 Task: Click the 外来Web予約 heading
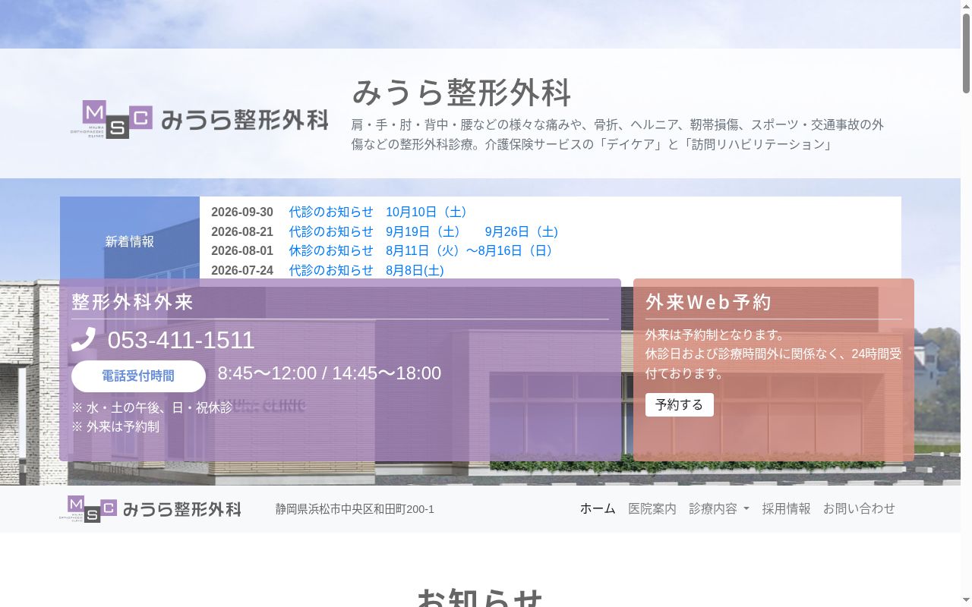click(708, 302)
